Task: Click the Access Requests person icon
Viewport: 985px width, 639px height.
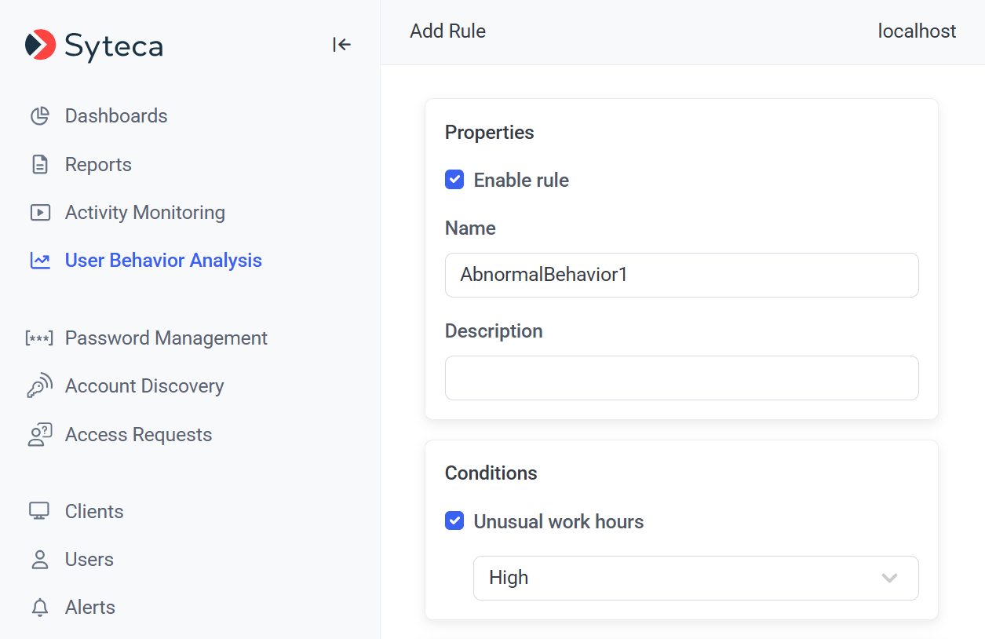Action: 40,435
